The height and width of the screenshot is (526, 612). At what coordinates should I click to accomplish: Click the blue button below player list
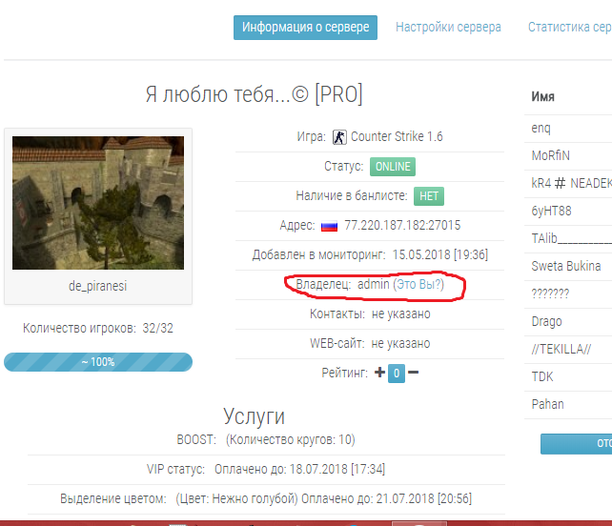tap(576, 444)
